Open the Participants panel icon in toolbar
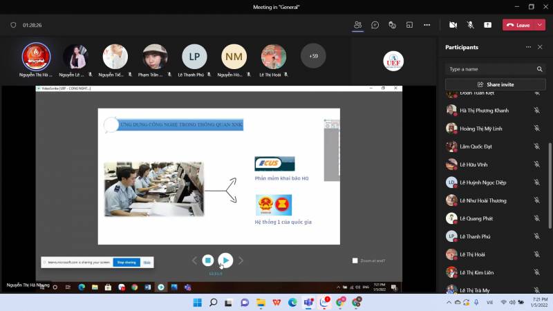 (x=357, y=25)
